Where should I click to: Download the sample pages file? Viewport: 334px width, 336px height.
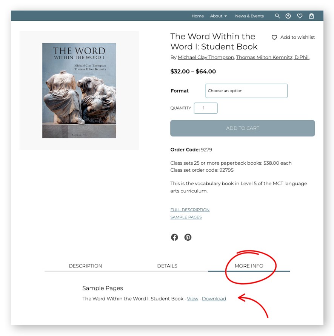tap(214, 299)
